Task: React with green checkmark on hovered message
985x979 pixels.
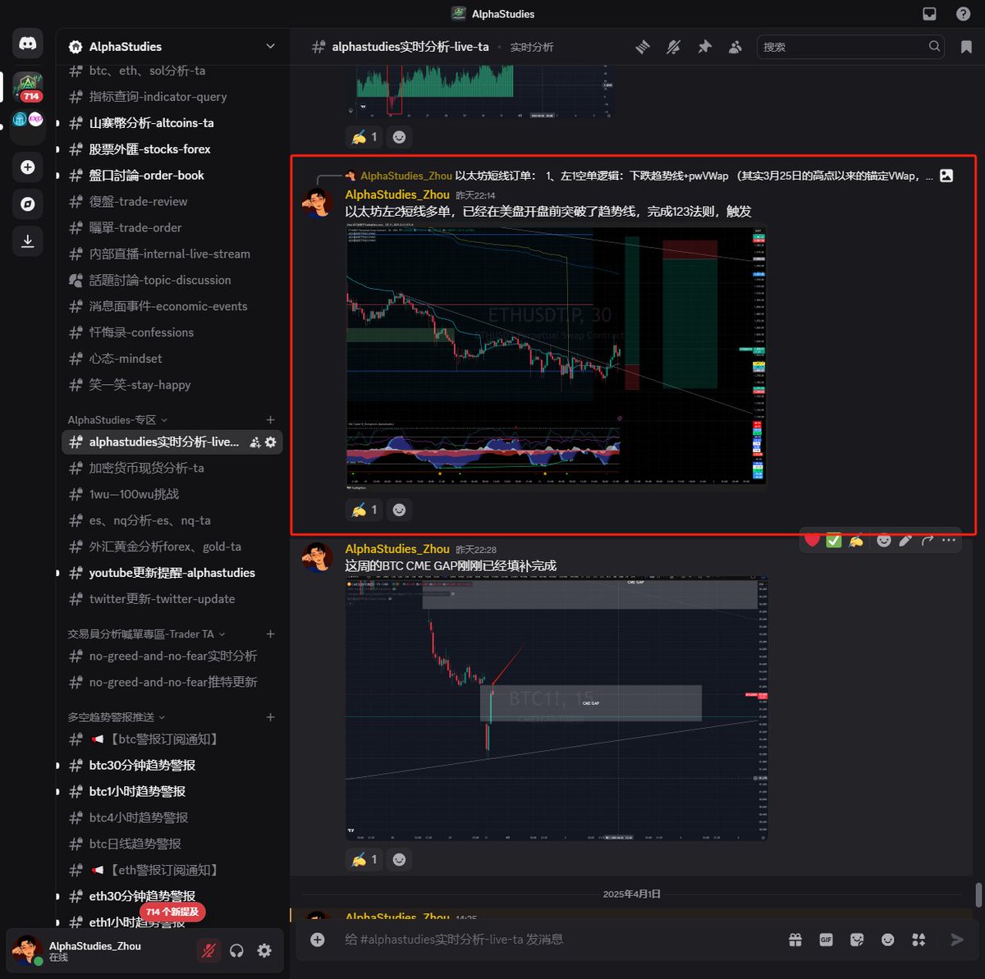Action: click(834, 540)
